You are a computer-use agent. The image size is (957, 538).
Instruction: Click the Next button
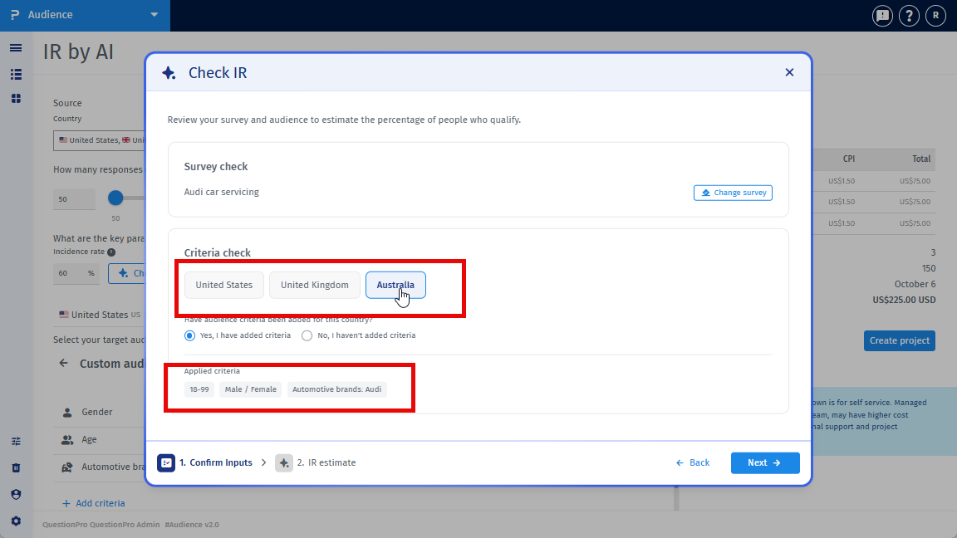pos(765,463)
